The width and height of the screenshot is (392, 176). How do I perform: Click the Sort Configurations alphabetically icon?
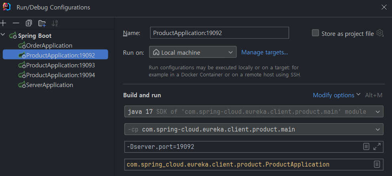click(x=55, y=23)
